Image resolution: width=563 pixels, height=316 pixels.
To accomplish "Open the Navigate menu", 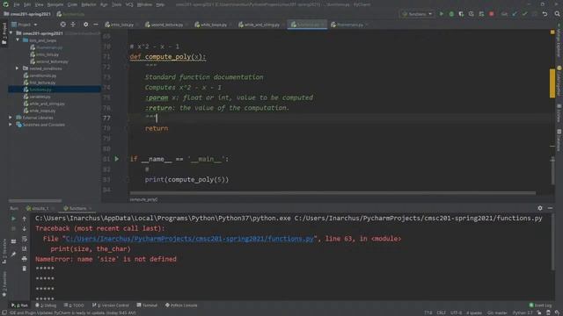I will coord(55,4).
